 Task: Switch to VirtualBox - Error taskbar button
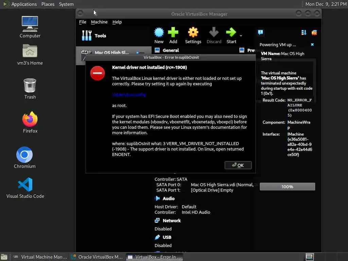point(155,257)
